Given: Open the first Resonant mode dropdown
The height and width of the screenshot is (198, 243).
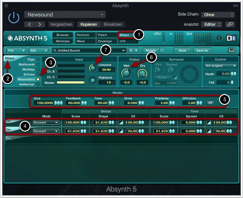Looking at the screenshot, I should tap(46, 123).
